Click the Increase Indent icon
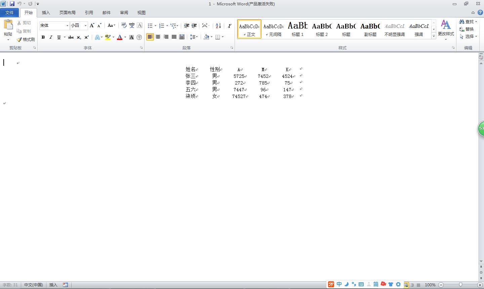 tap(194, 26)
